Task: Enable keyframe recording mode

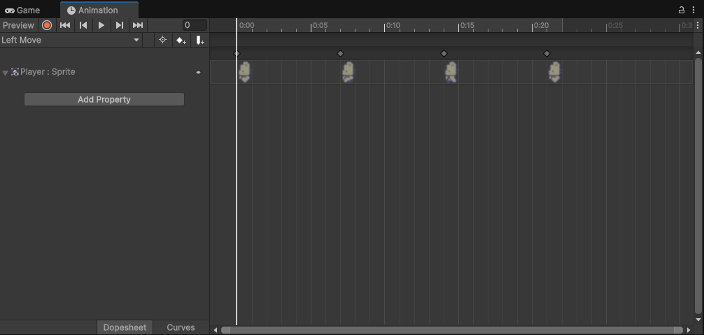Action: (47, 25)
